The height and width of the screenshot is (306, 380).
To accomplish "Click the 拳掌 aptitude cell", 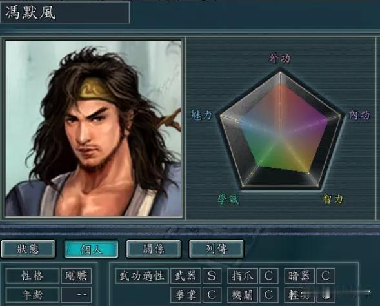I will point(186,295).
